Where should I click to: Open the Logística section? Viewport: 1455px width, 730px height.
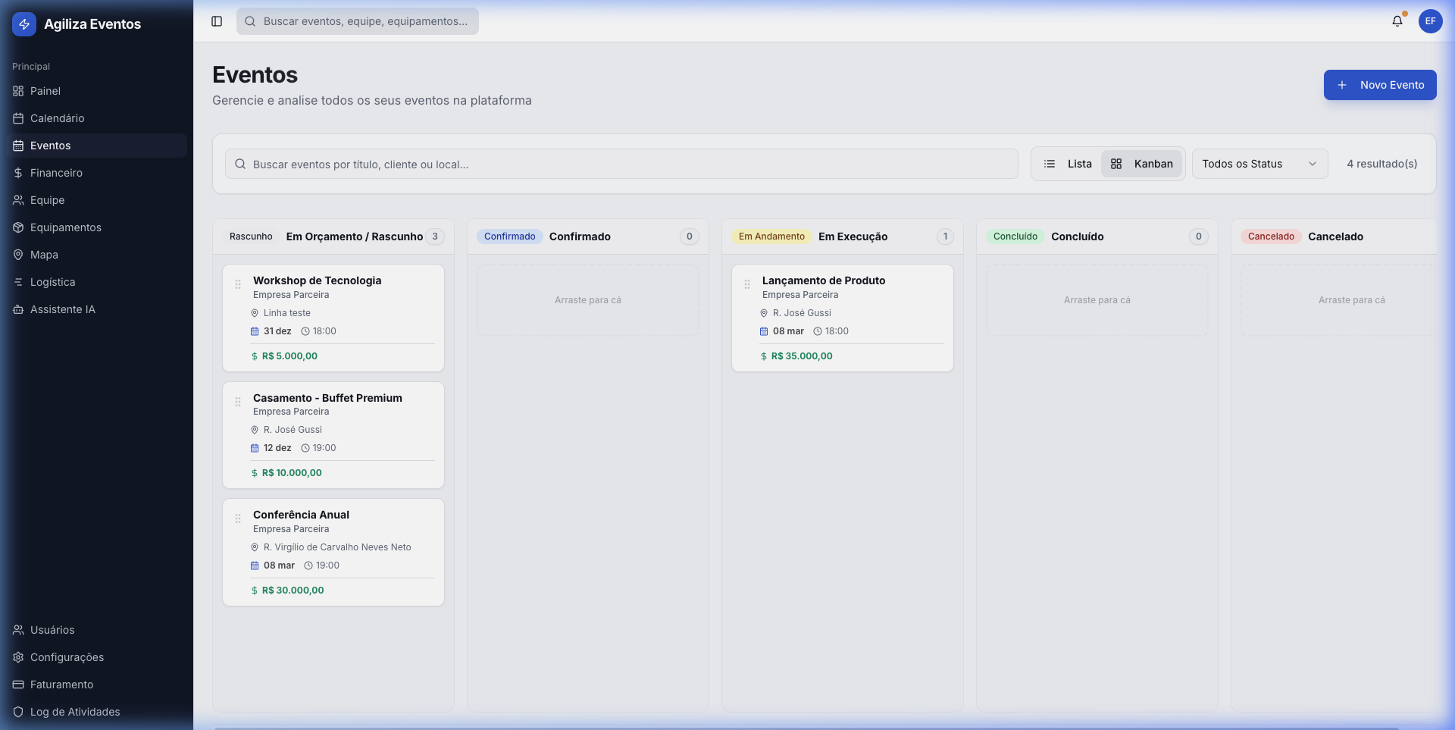52,282
